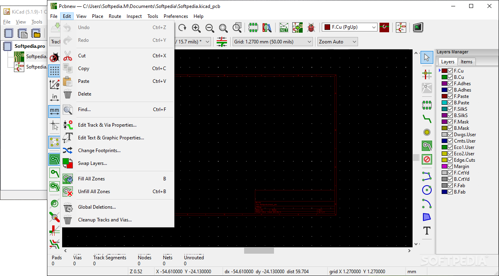This screenshot has width=499, height=276.
Task: Choose Global Deletions... entry
Action: coord(118,207)
